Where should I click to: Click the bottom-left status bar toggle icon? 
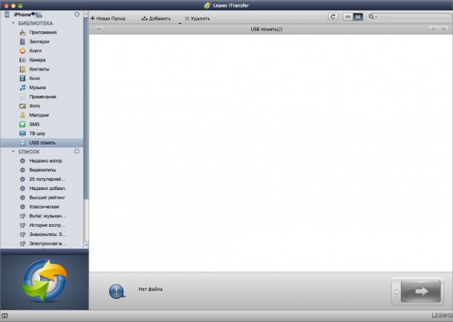click(x=5, y=315)
